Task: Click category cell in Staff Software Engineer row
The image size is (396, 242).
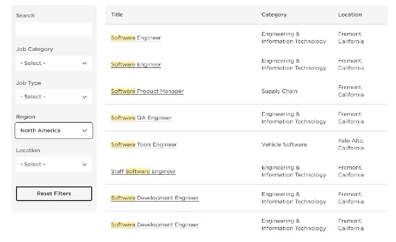Action: pyautogui.click(x=293, y=171)
